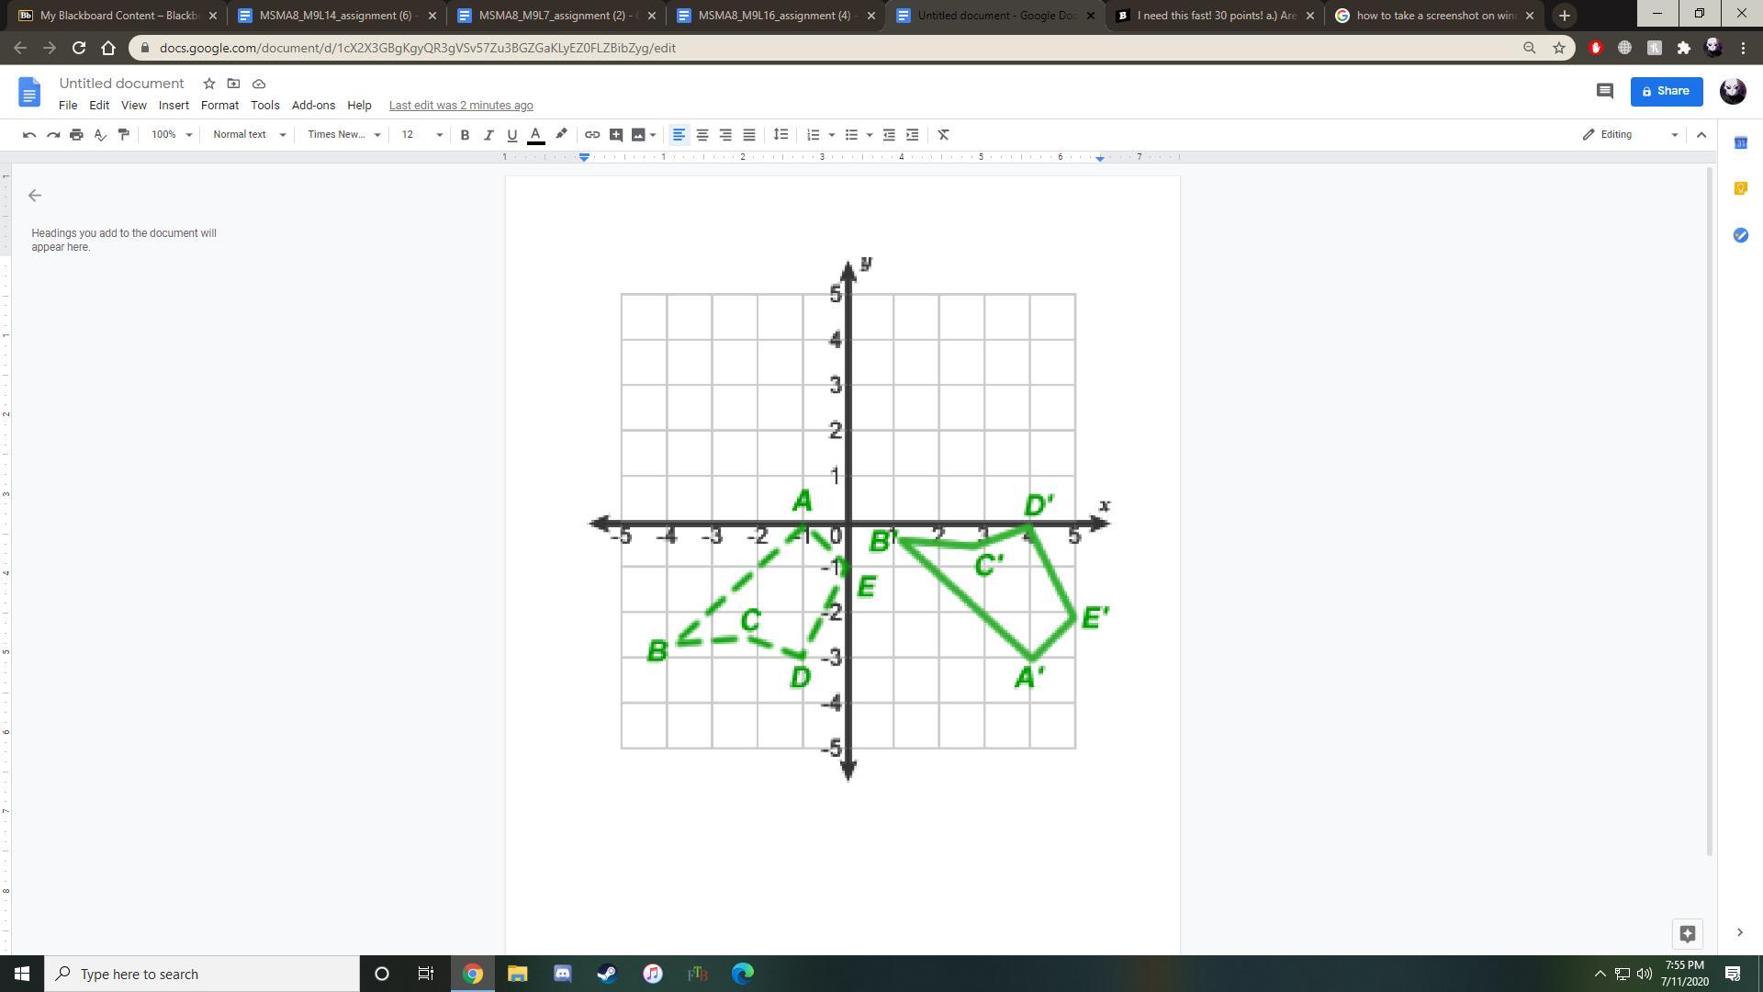Open 'Last edit was 2 minutes ago' link
Screen dimensions: 1763x992
coord(460,106)
